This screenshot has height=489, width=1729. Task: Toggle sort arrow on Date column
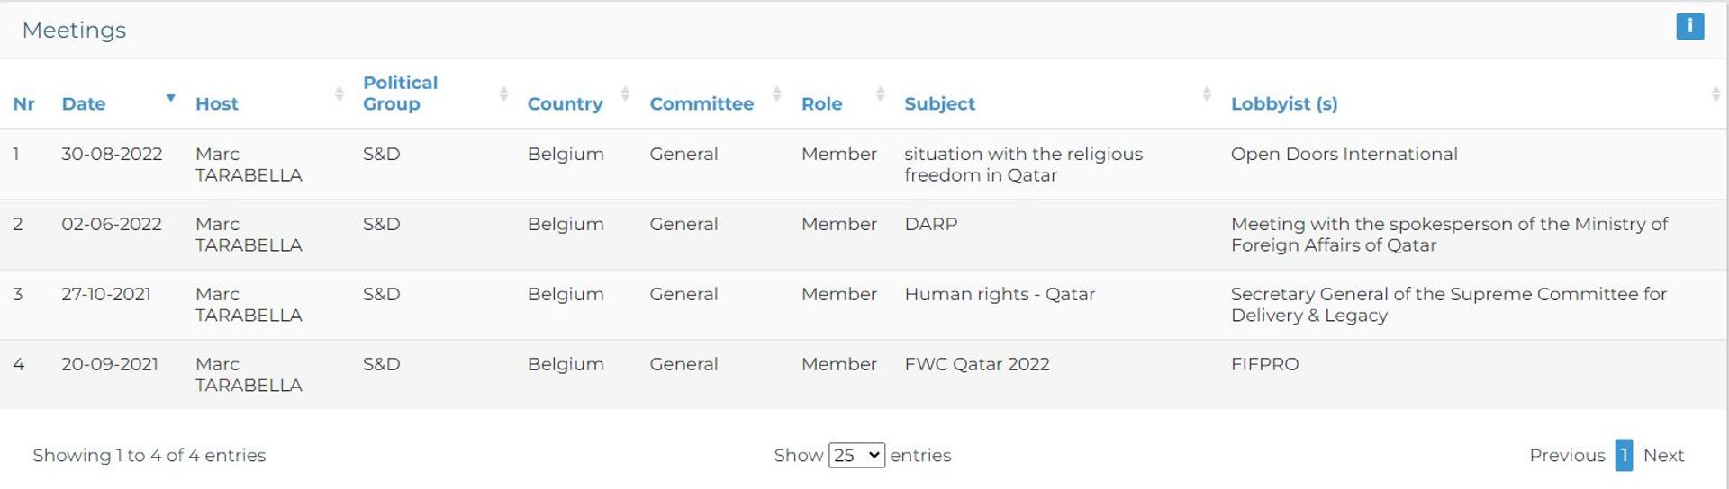tap(170, 97)
